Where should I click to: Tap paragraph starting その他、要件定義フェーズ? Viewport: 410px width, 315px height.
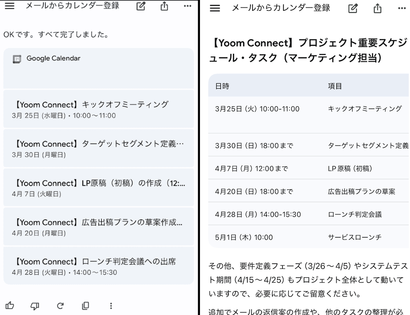pos(309,280)
